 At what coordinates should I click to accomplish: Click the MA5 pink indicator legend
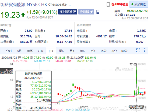point(20,61)
